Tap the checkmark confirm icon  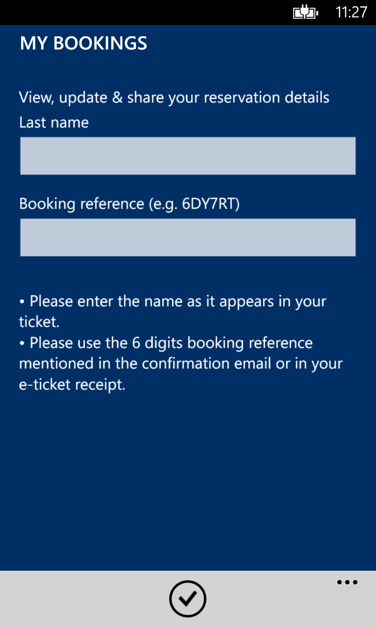(x=188, y=598)
